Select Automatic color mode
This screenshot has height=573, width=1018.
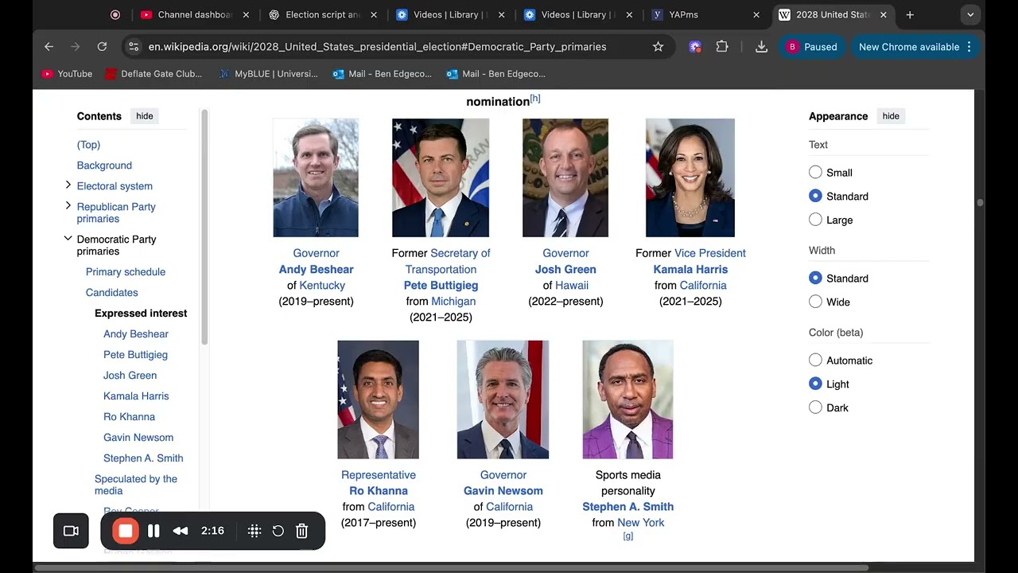(x=815, y=360)
